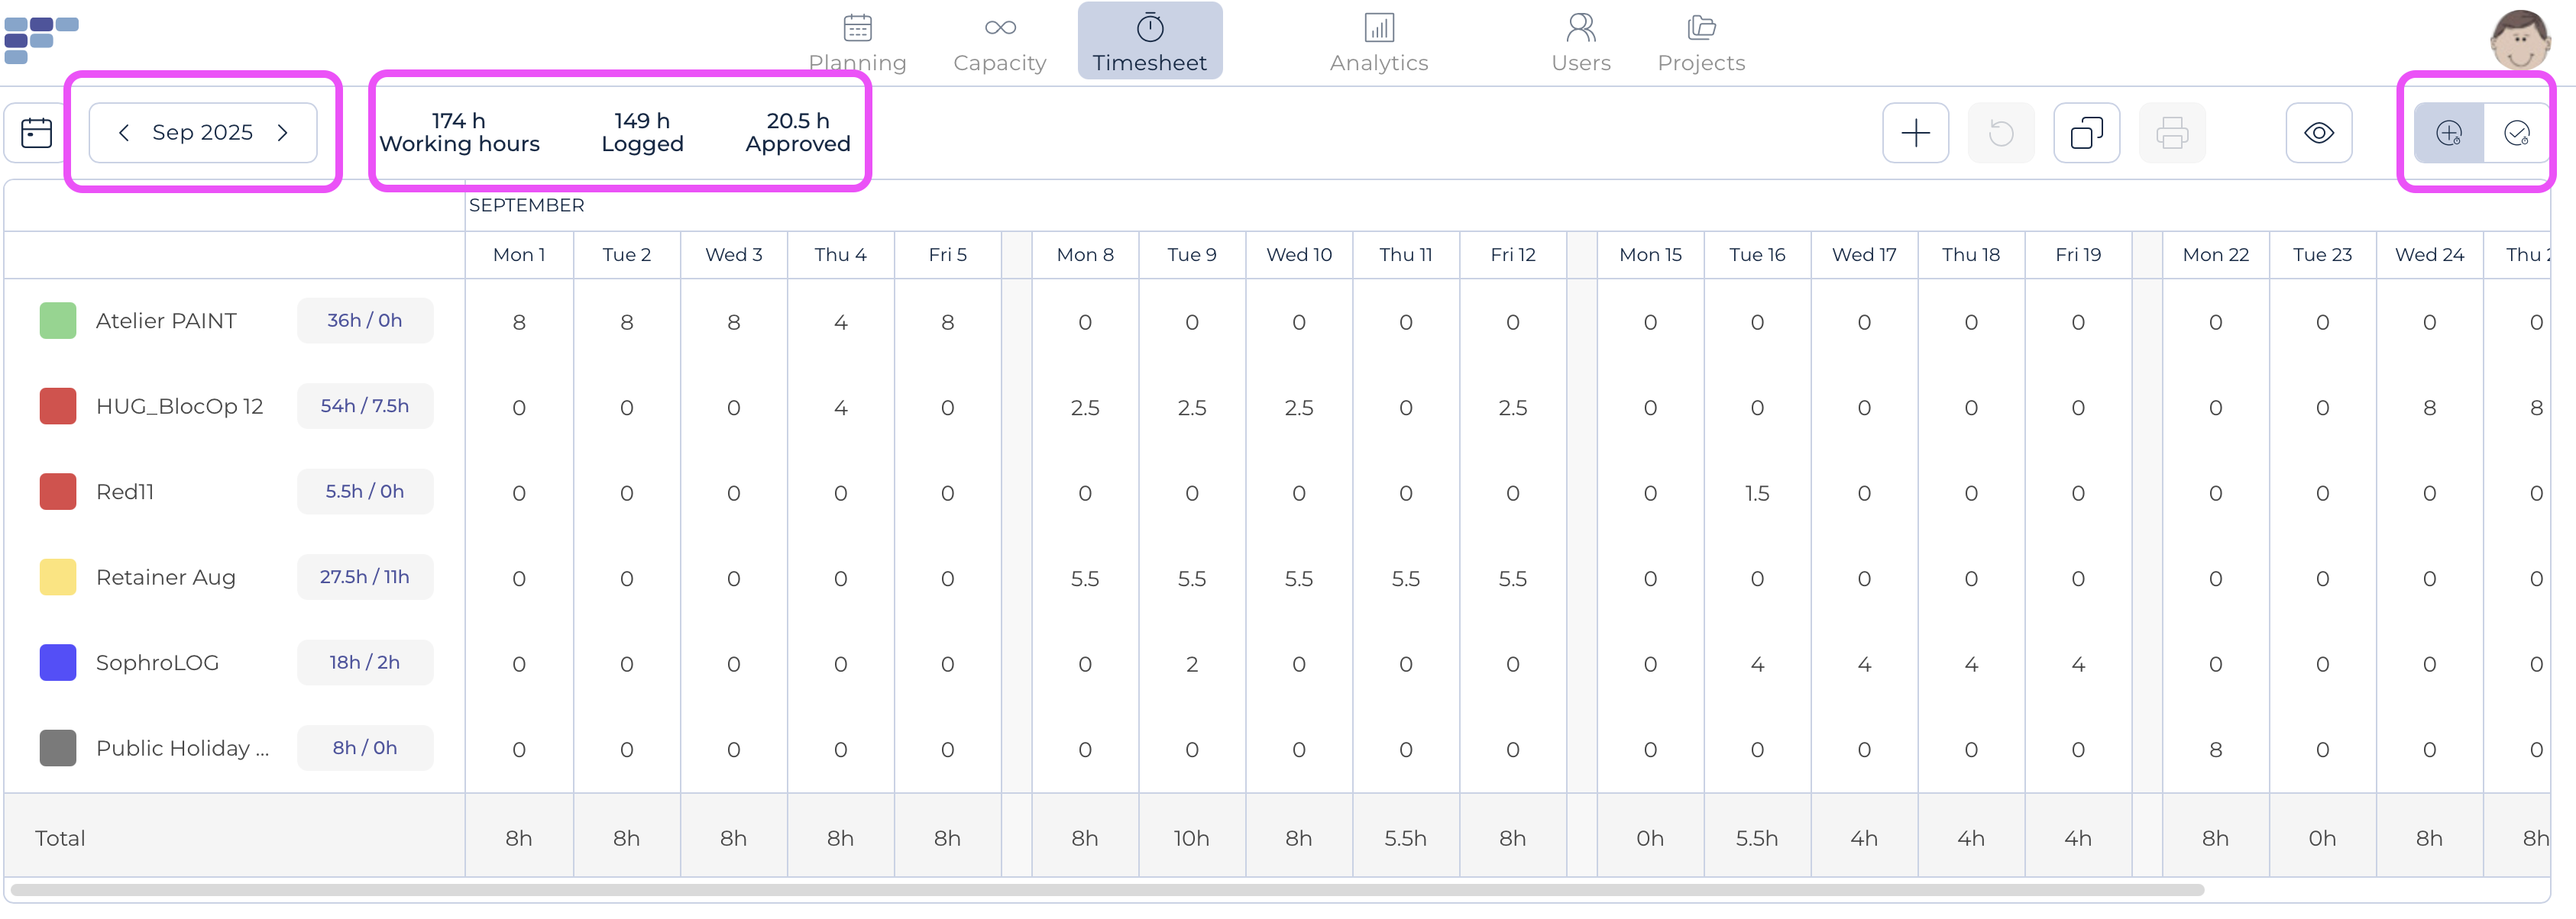Viewport: 2576px width, 919px height.
Task: Switch to time entry mode toggle
Action: [2448, 133]
